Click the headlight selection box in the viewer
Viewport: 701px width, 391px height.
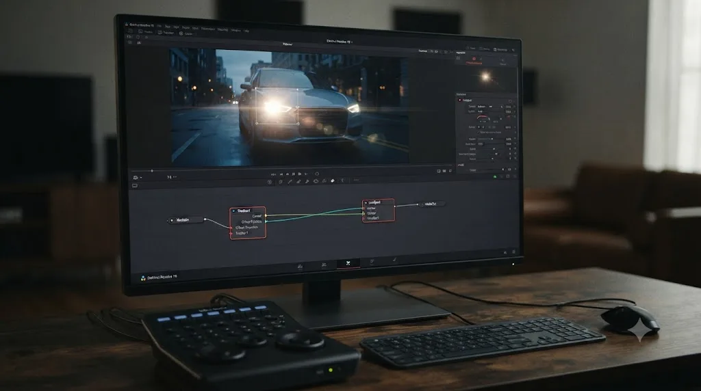[277, 107]
